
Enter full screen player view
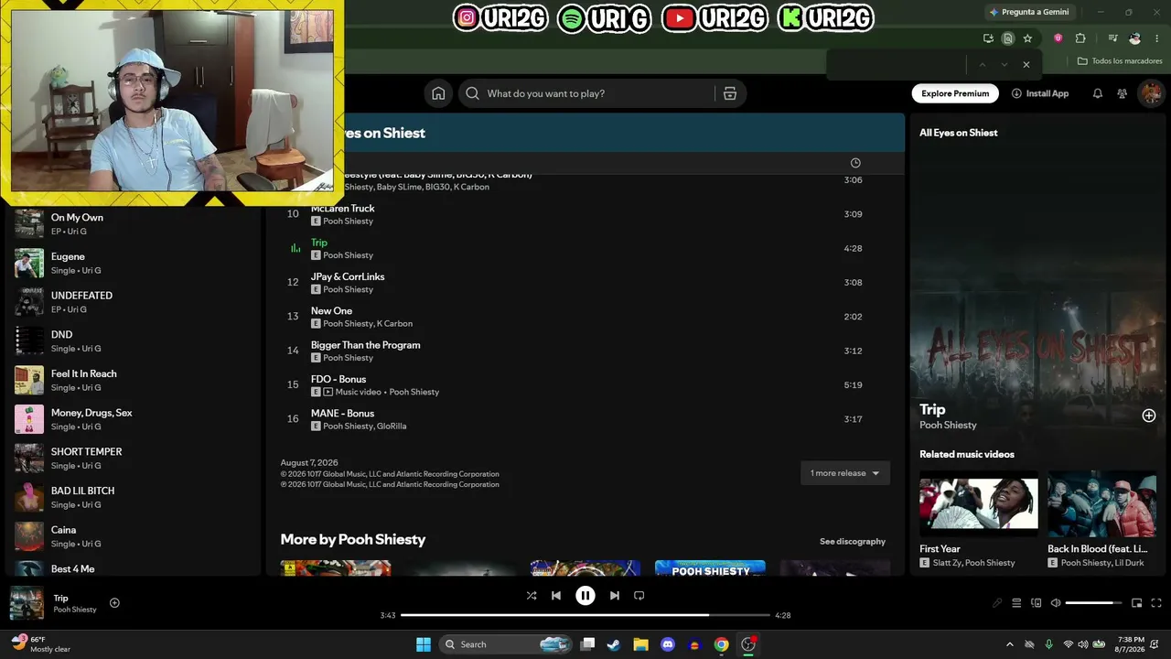1156,603
